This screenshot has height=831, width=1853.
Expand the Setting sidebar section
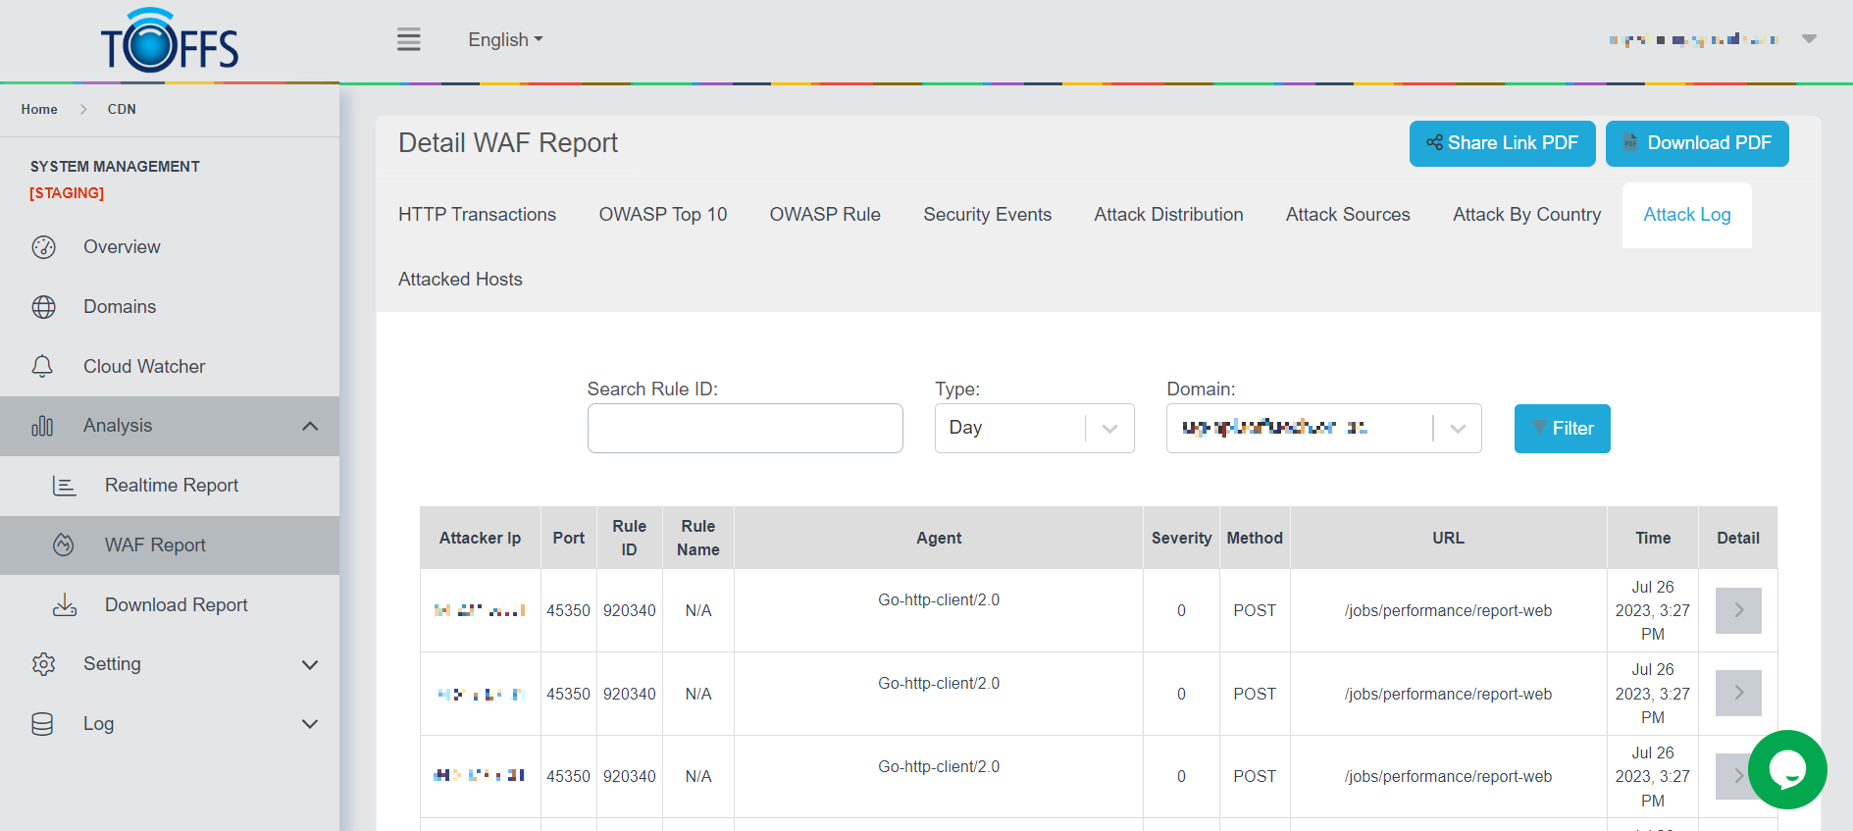point(310,665)
